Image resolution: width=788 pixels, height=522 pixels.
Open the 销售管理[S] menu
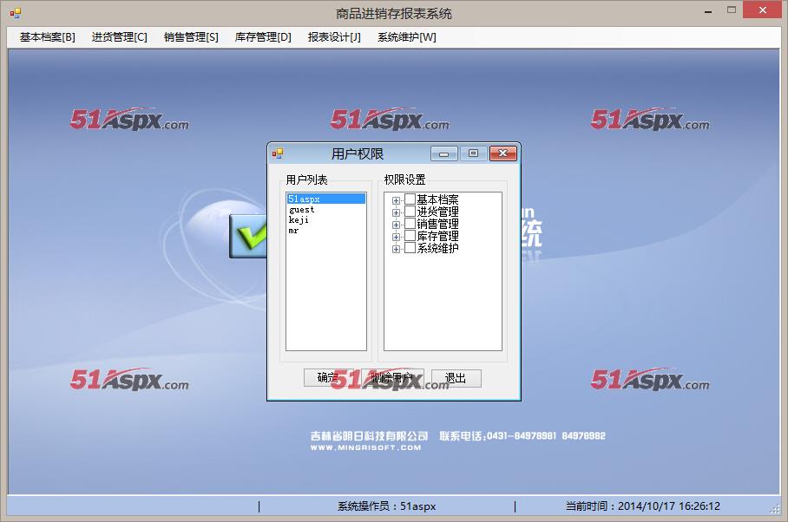191,37
